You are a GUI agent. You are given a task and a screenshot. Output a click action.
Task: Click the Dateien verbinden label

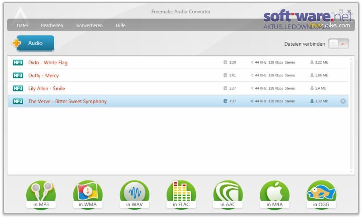click(305, 44)
